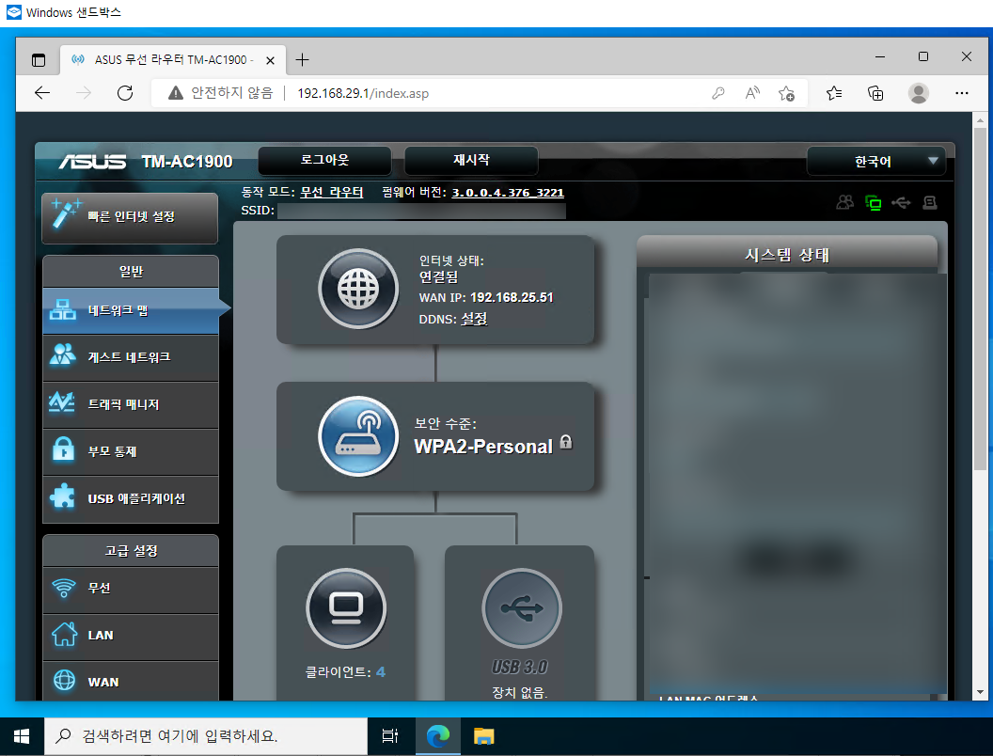Click the scrollbar down arrow

980,692
